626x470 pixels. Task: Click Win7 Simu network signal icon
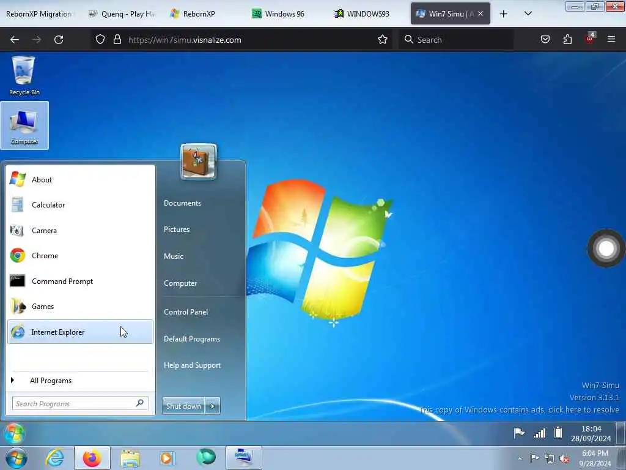tap(539, 433)
